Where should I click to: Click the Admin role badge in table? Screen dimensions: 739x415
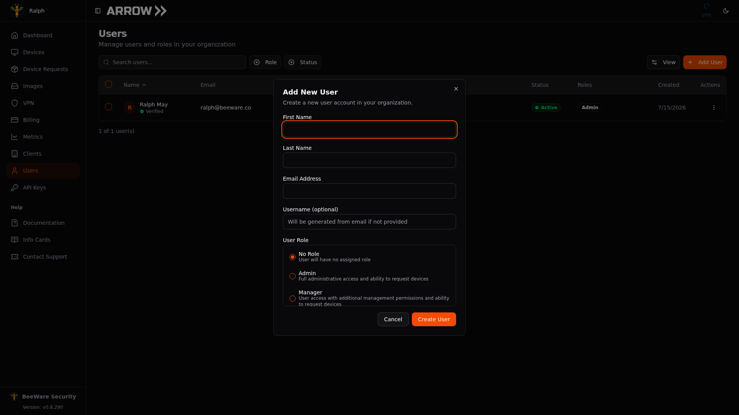pyautogui.click(x=590, y=108)
